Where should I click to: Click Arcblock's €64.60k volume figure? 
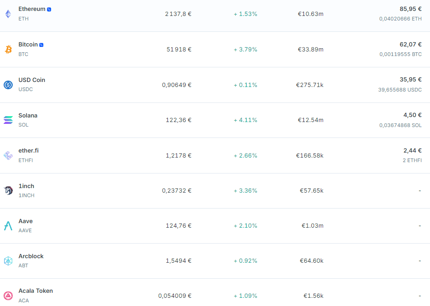tap(311, 261)
